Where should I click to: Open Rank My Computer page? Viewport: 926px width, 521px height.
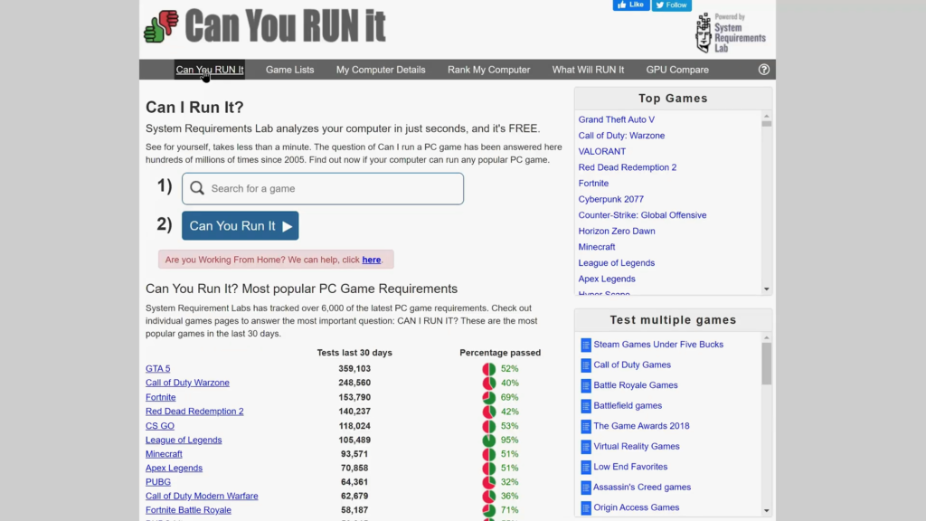[x=489, y=70]
